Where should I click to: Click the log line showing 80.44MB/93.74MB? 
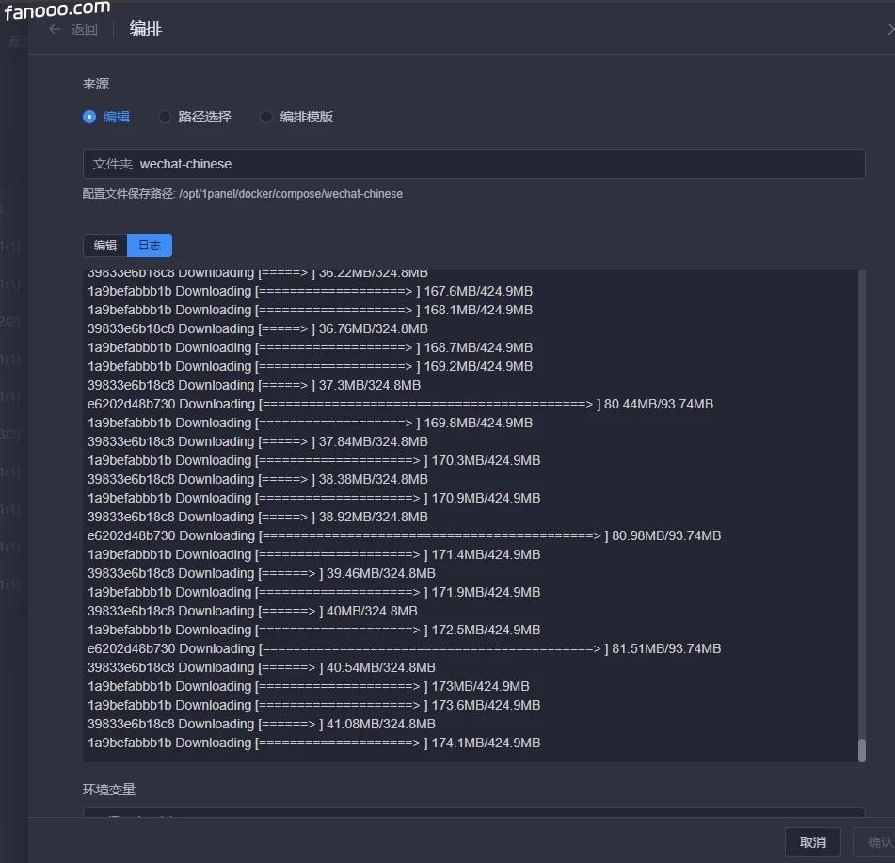400,404
